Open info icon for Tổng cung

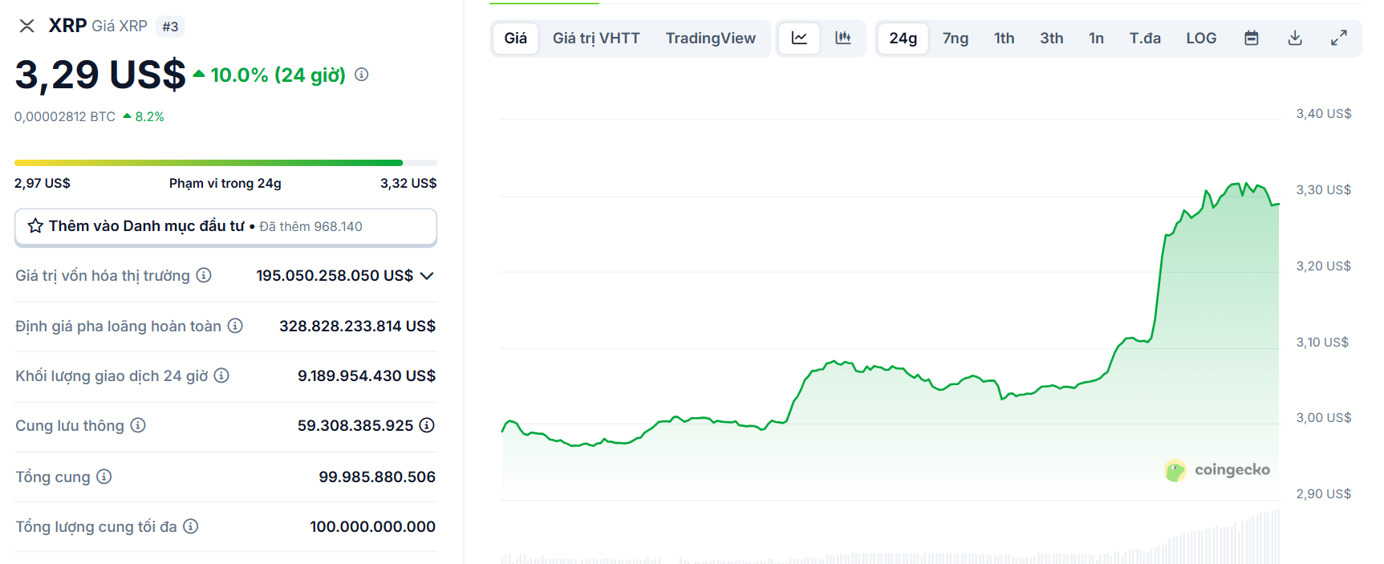point(104,477)
